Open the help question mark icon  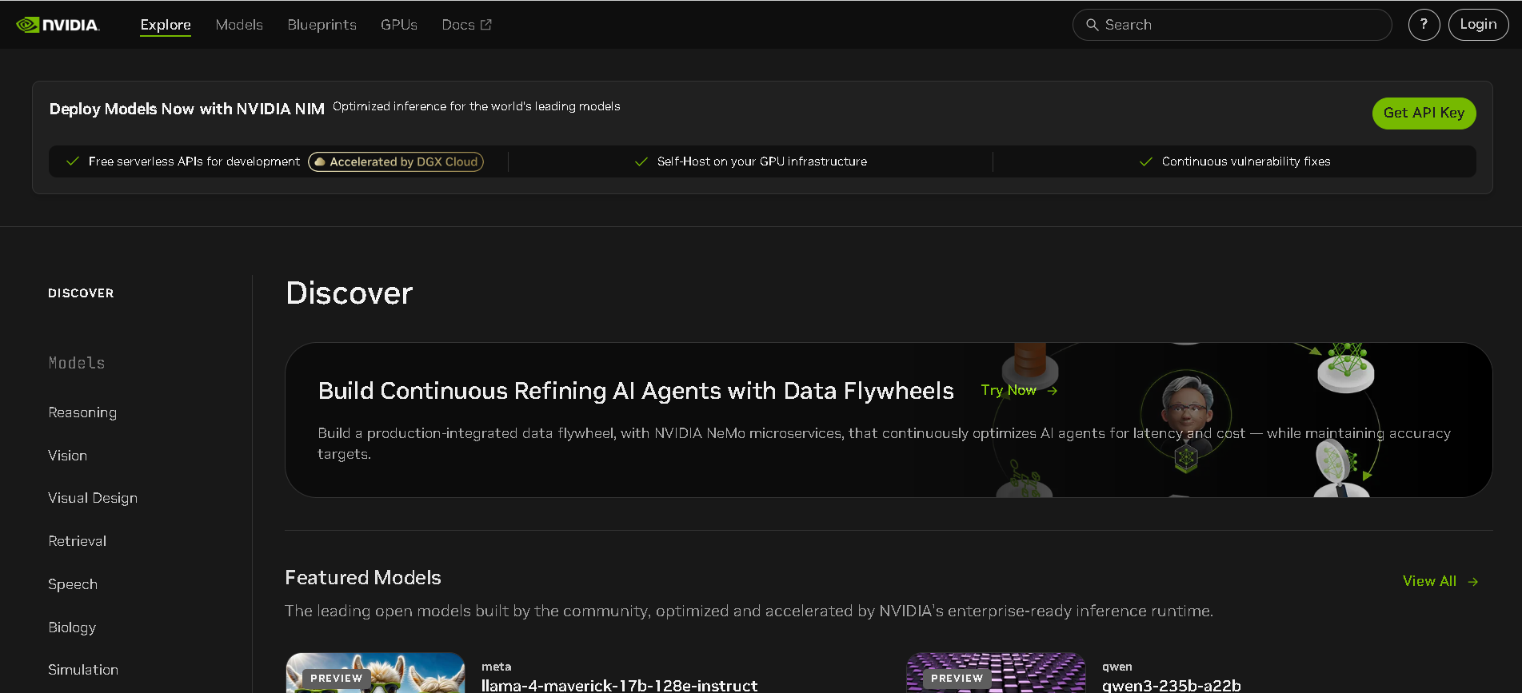1424,25
